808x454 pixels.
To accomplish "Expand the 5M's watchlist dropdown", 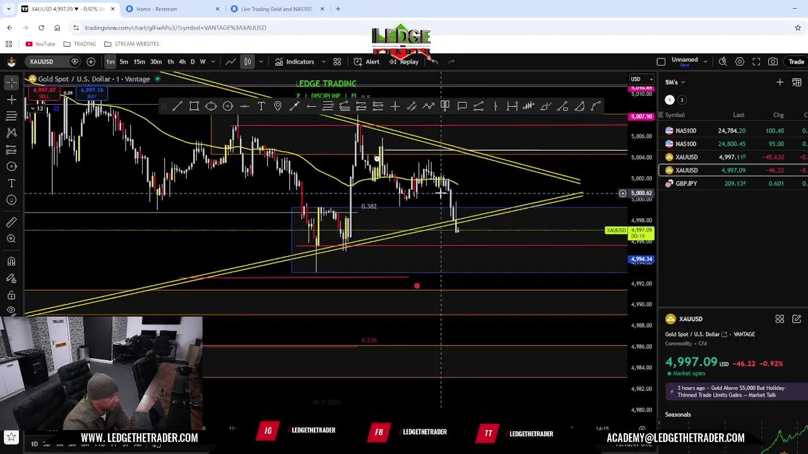I will coord(675,82).
